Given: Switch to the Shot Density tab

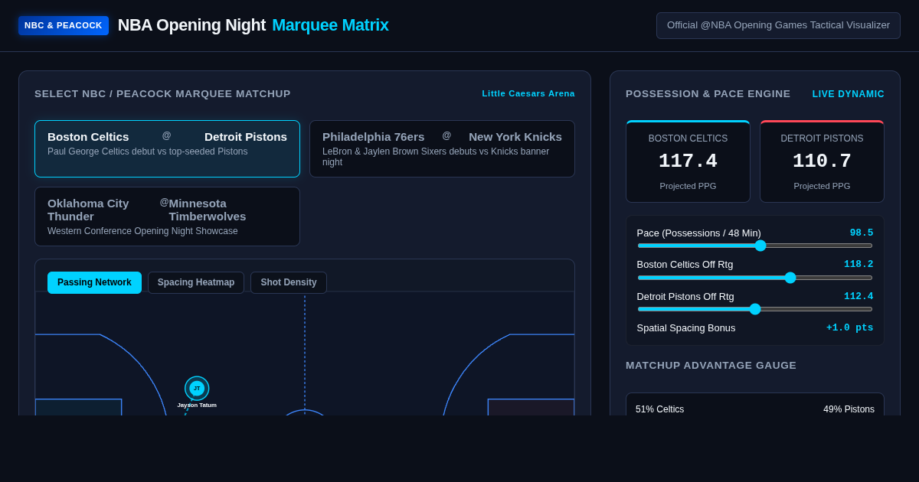Looking at the screenshot, I should [289, 282].
